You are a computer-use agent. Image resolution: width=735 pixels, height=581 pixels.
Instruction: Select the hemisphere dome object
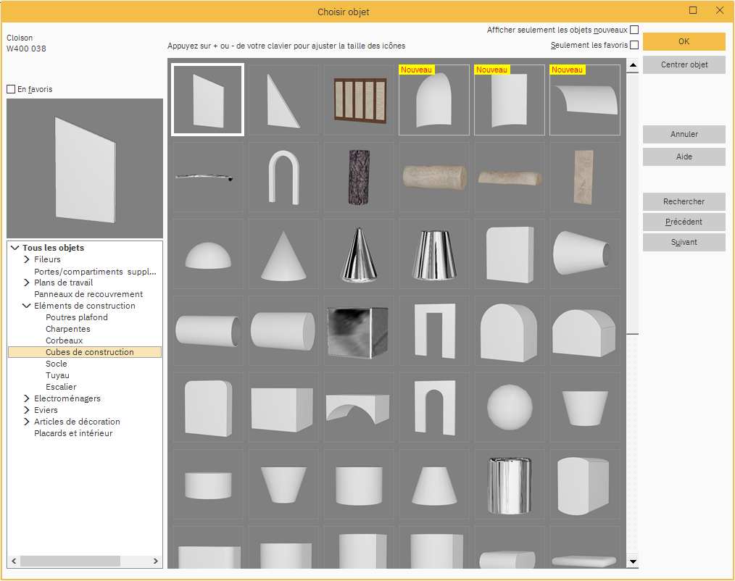tap(208, 254)
